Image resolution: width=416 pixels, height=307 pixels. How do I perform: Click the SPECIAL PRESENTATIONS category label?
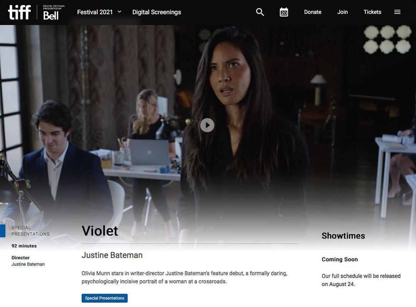30,231
